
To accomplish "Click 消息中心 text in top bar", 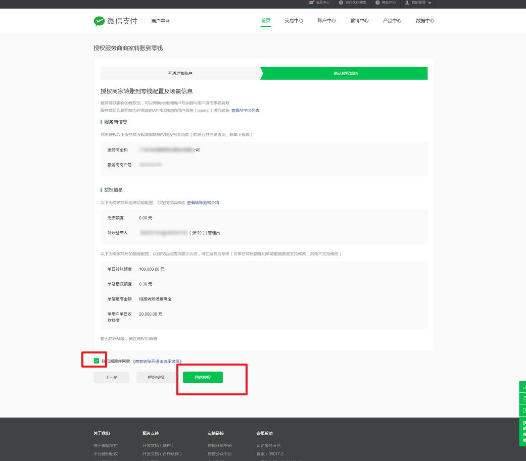I will [x=323, y=3].
